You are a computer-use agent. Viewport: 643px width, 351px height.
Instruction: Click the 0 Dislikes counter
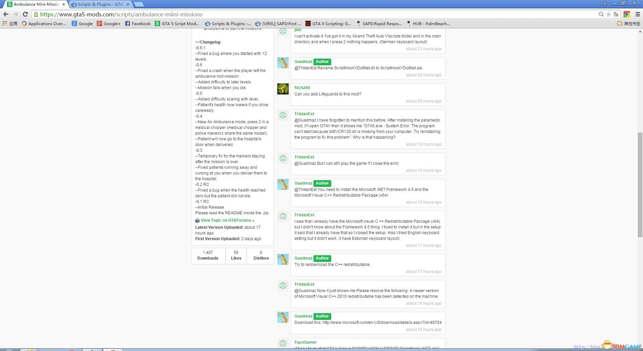pos(261,255)
